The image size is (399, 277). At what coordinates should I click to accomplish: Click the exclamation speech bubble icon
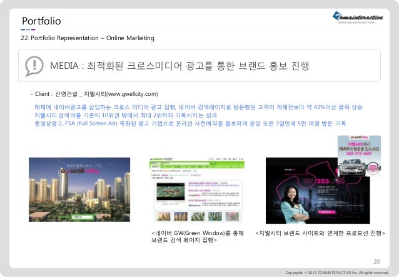click(x=34, y=66)
